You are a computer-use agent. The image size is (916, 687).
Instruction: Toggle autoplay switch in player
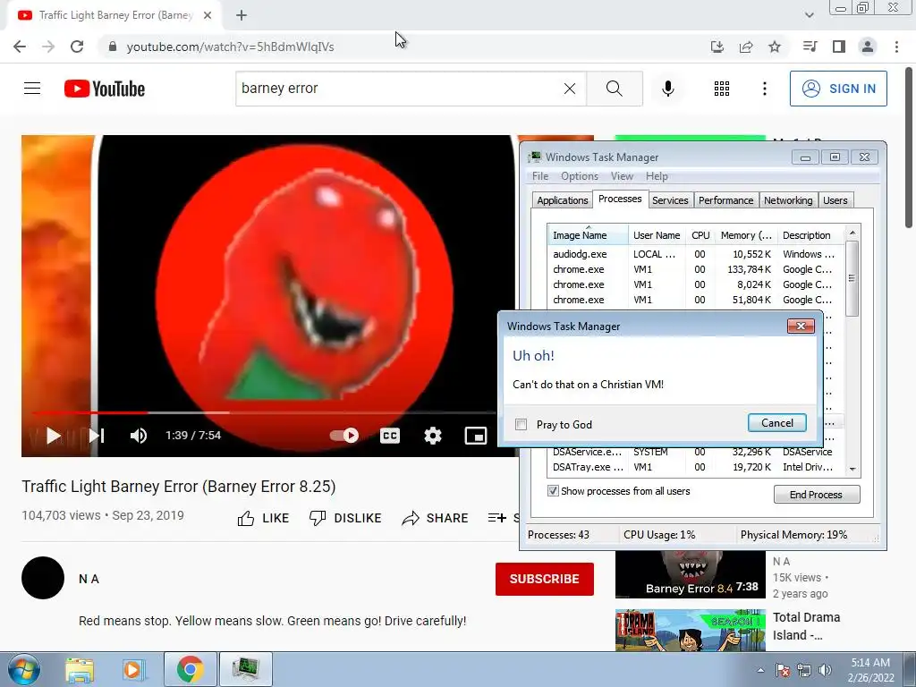pos(344,436)
